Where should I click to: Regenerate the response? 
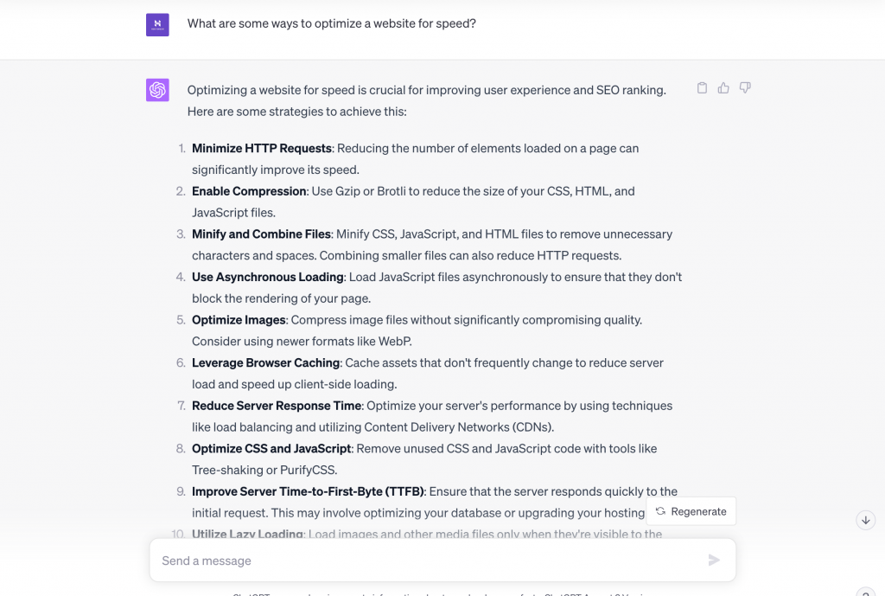(x=691, y=511)
